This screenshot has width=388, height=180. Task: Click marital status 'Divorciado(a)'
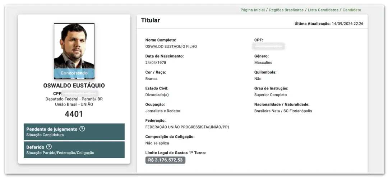(157, 95)
